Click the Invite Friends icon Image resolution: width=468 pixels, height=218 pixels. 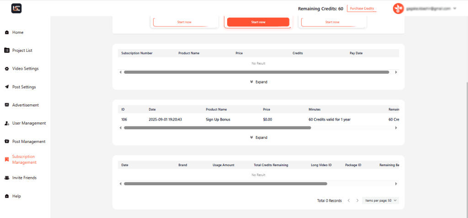[x=6, y=178]
